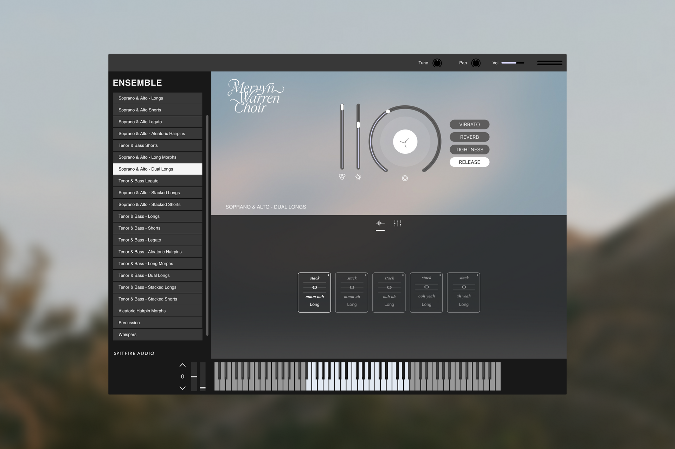Select the REVERB control option
675x449 pixels.
tap(469, 137)
